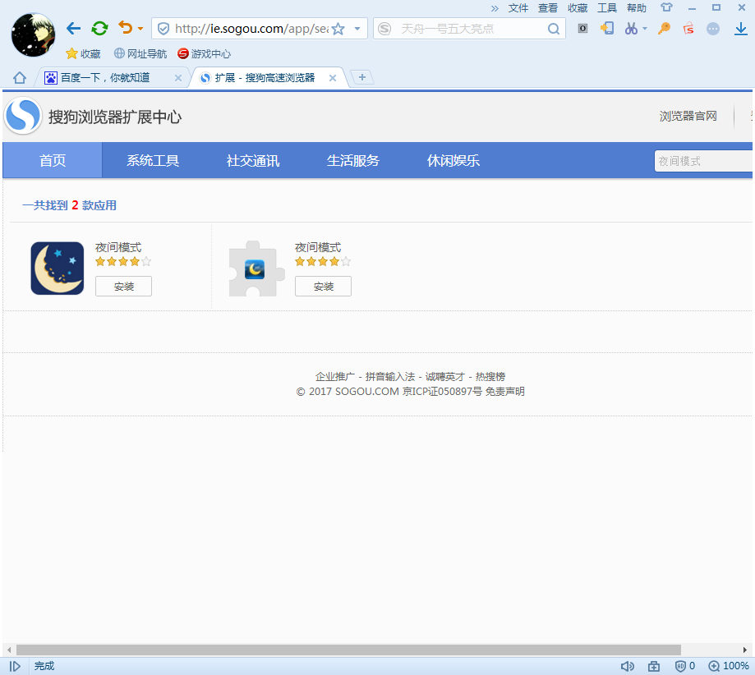
Task: Open the 拼音输入法 footer link
Action: (x=390, y=376)
